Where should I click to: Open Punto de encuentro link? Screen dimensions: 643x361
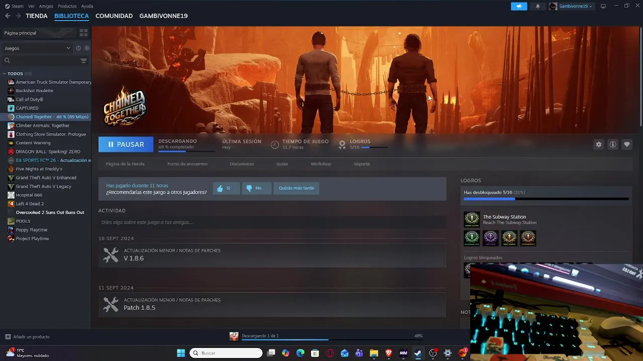(187, 164)
